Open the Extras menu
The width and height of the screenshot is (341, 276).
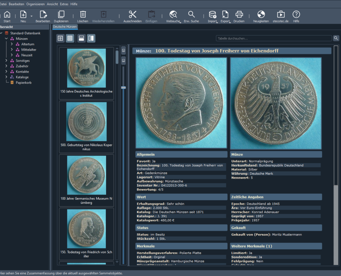click(x=64, y=4)
